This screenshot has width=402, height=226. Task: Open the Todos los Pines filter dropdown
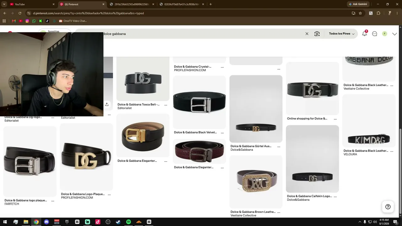coord(342,34)
